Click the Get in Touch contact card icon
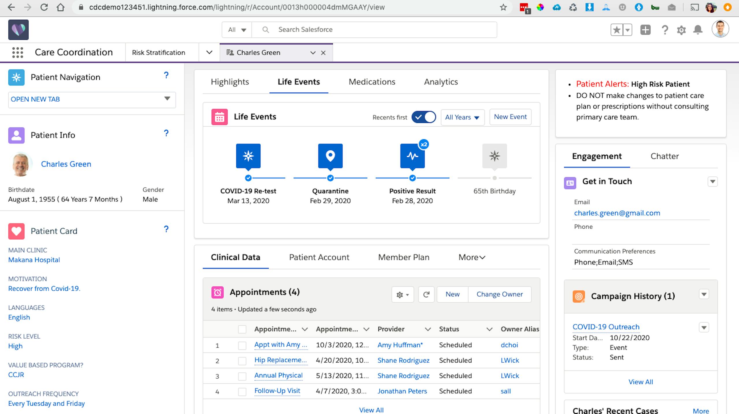Screen dimensions: 739x414 (x=570, y=183)
